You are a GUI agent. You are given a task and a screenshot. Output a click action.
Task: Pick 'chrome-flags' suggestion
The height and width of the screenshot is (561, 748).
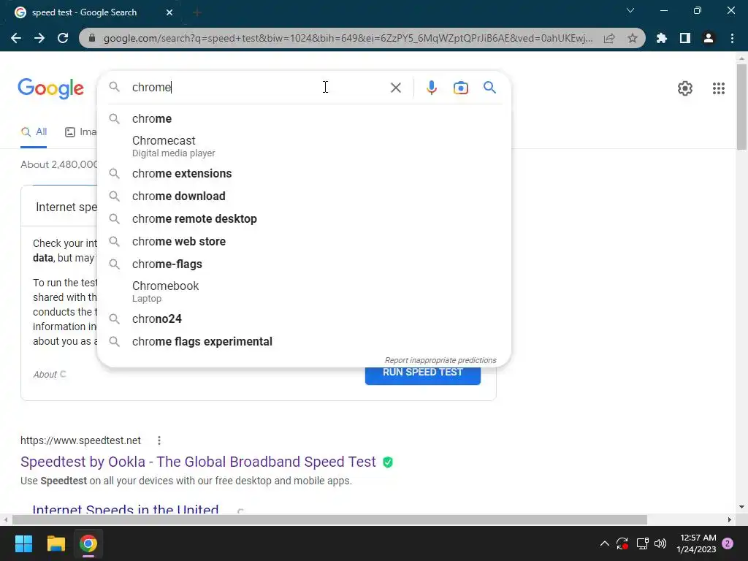pyautogui.click(x=304, y=264)
